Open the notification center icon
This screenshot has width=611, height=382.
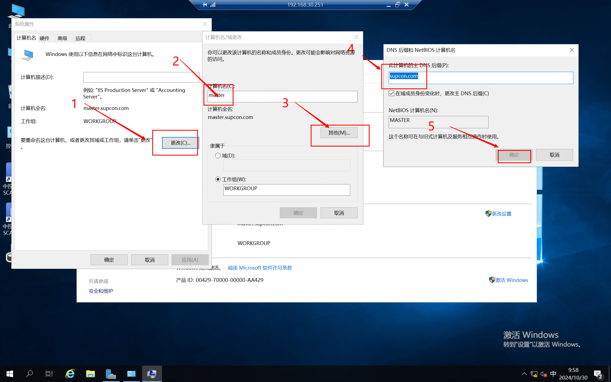tap(598, 374)
